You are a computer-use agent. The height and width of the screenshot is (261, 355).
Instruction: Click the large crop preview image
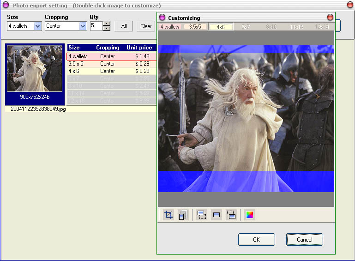pyautogui.click(x=246, y=119)
